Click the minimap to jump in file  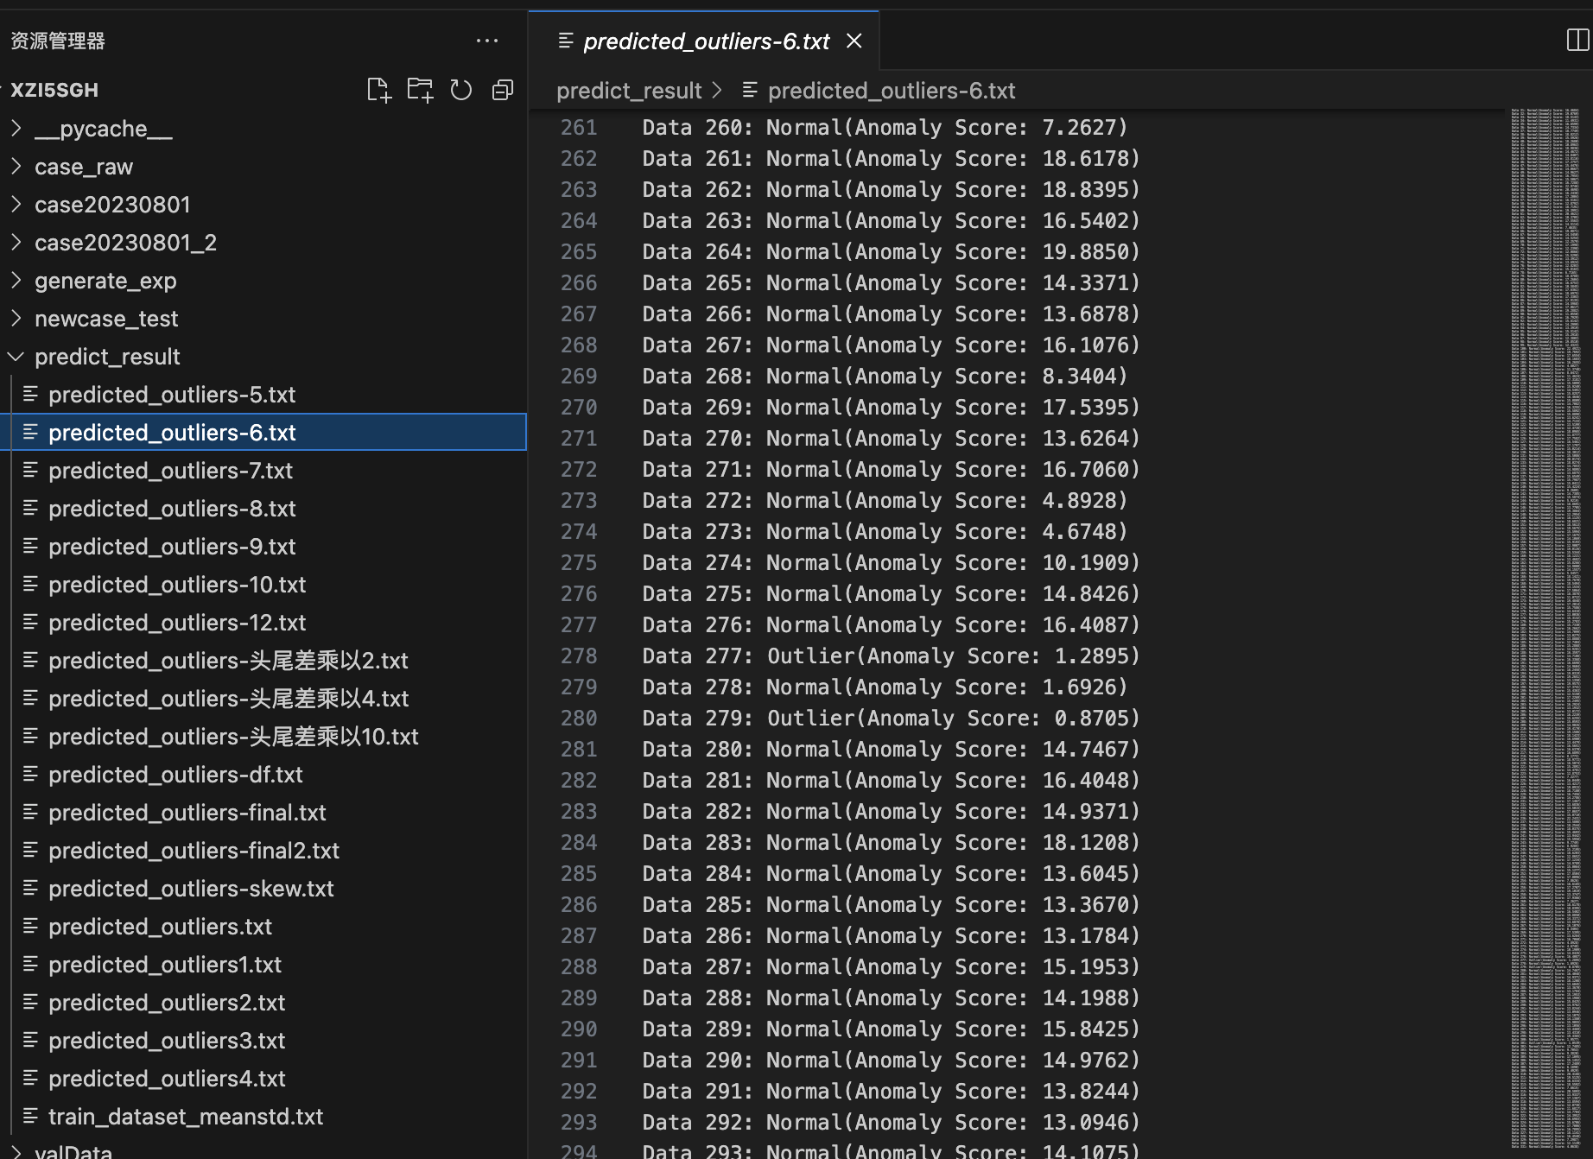pyautogui.click(x=1545, y=630)
